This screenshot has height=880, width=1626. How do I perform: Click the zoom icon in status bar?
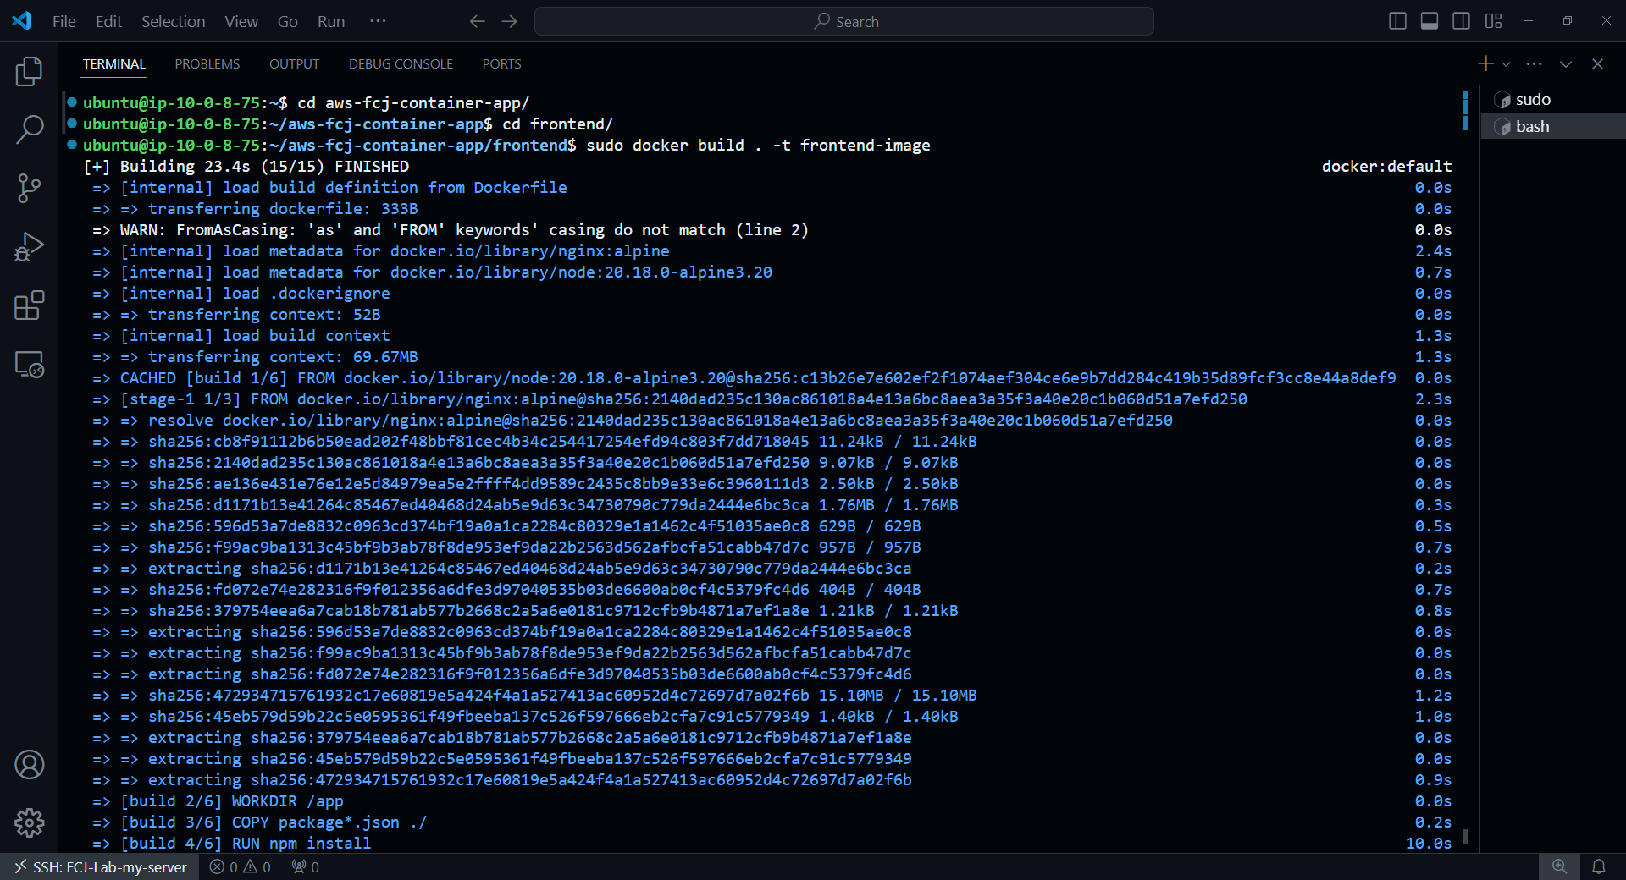pos(1559,866)
